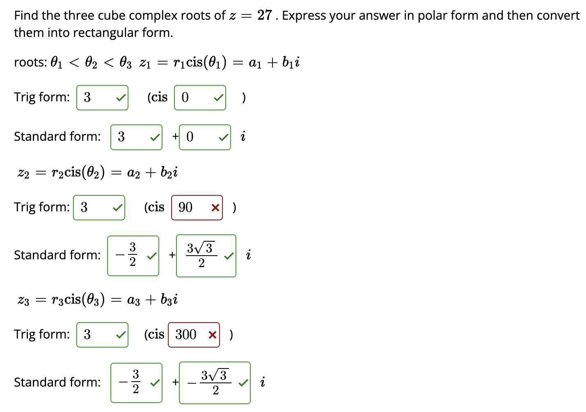Click green checkmark in z1 angle field
Image resolution: width=586 pixels, height=412 pixels.
(219, 98)
